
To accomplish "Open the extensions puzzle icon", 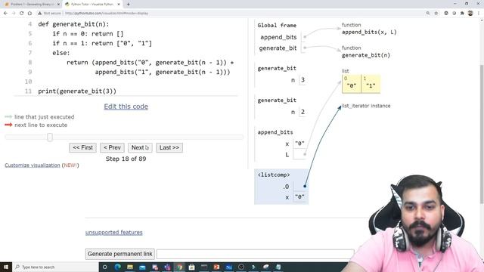I will point(462,14).
